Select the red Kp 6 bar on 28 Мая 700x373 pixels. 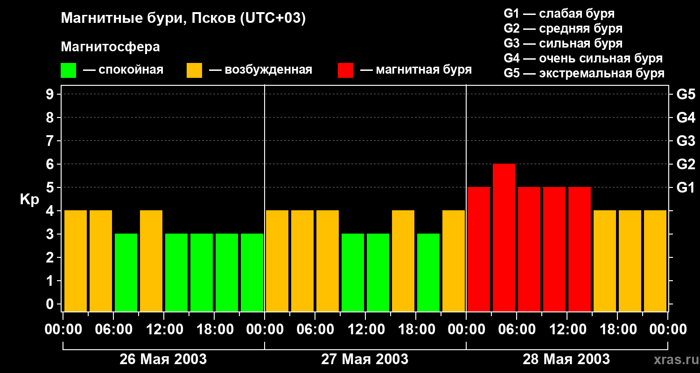click(x=504, y=238)
